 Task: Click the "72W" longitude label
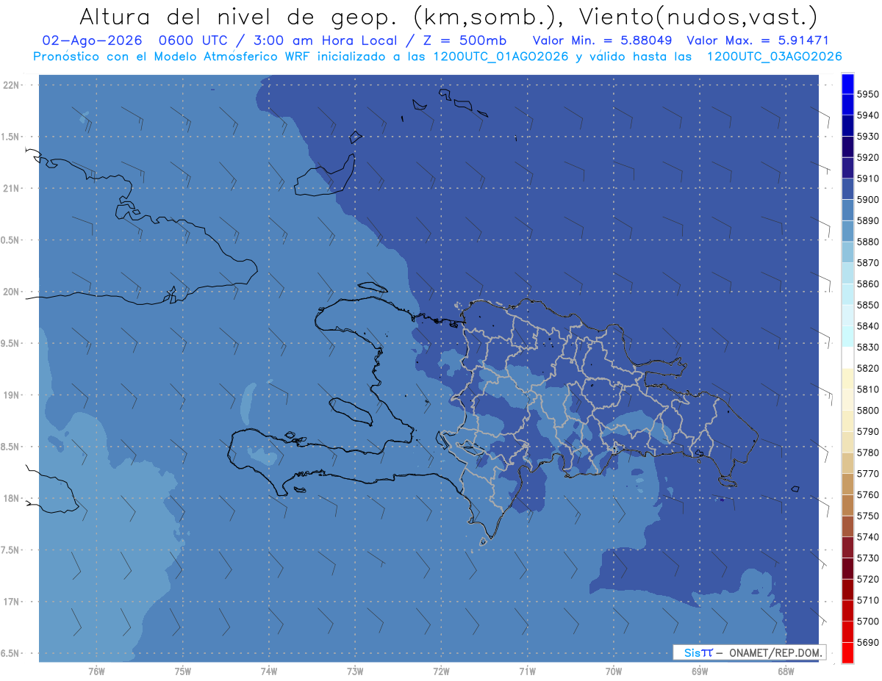tap(441, 671)
